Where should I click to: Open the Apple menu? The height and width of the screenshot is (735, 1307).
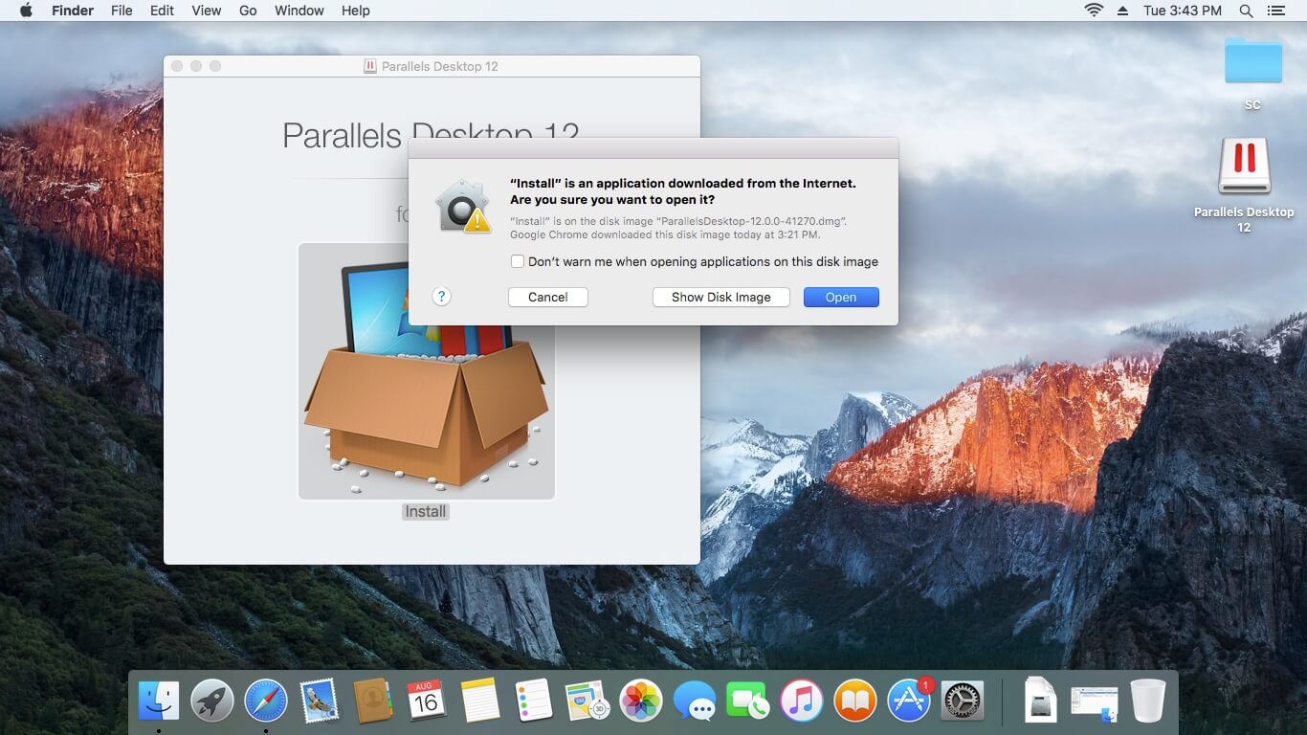tap(26, 11)
